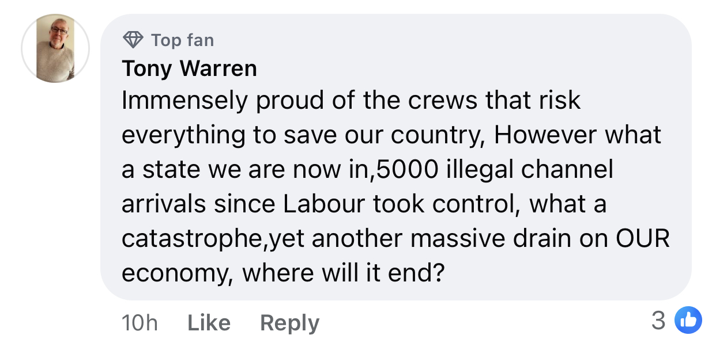Like Tony Warren's comment
The width and height of the screenshot is (716, 358).
tap(209, 323)
